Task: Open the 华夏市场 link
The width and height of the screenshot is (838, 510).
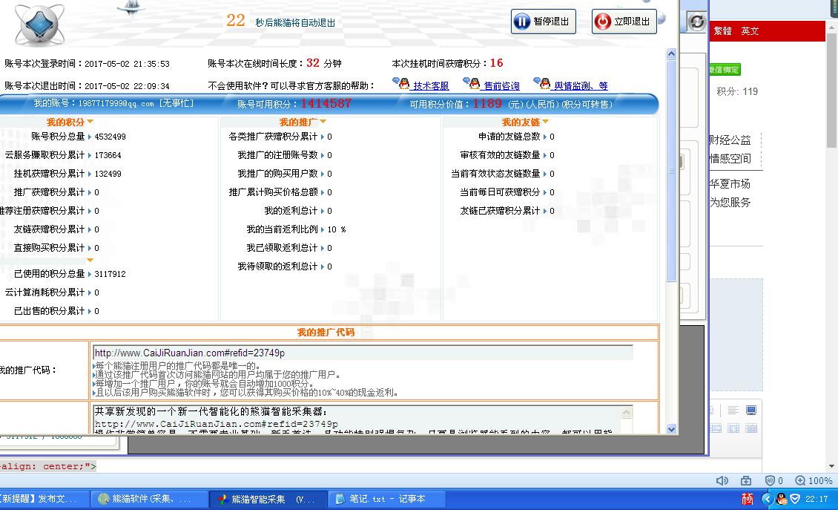Action: pos(730,184)
